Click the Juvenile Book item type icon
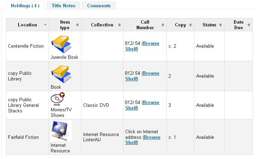This screenshot has height=159, width=256. pos(61,43)
